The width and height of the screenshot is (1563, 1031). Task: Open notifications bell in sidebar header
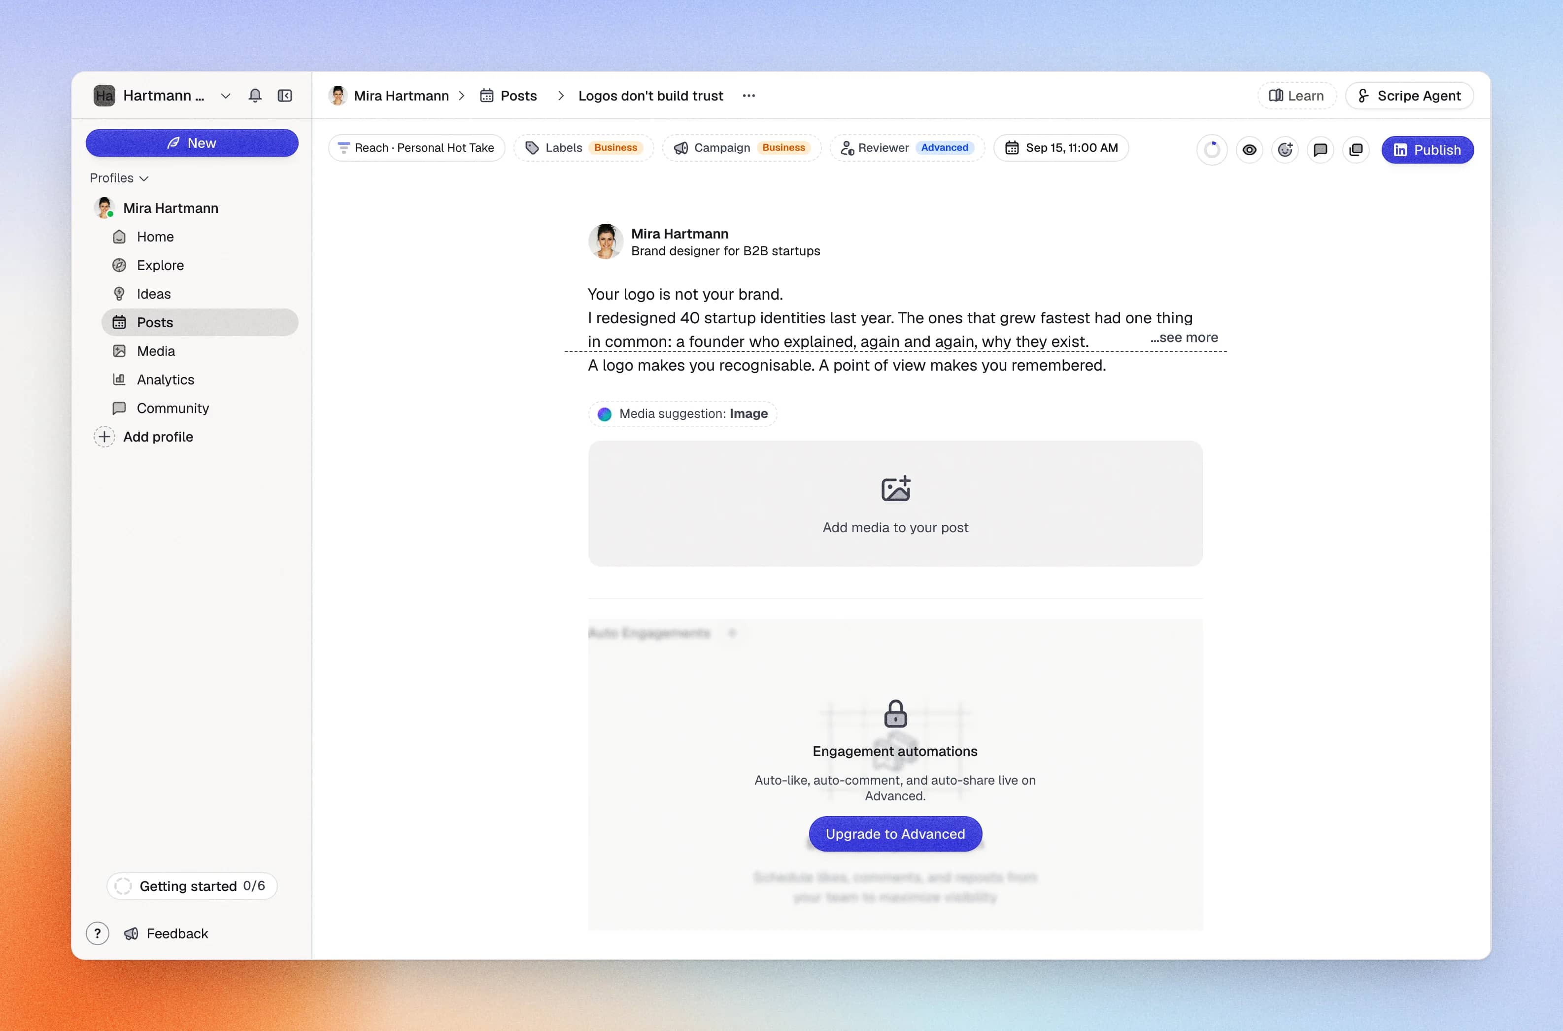coord(255,95)
